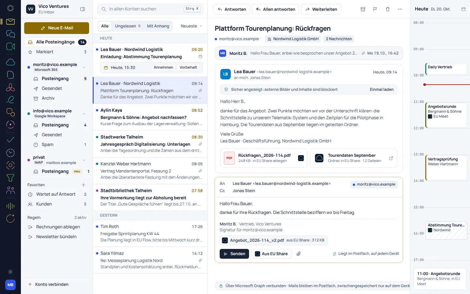Add a favorite with the plus icon
The width and height of the screenshot is (470, 294).
point(84,185)
